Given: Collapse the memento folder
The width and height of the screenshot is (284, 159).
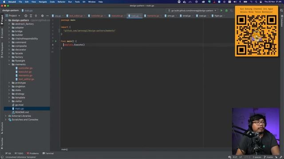Looking at the screenshot, I should pyautogui.click(x=9, y=64).
